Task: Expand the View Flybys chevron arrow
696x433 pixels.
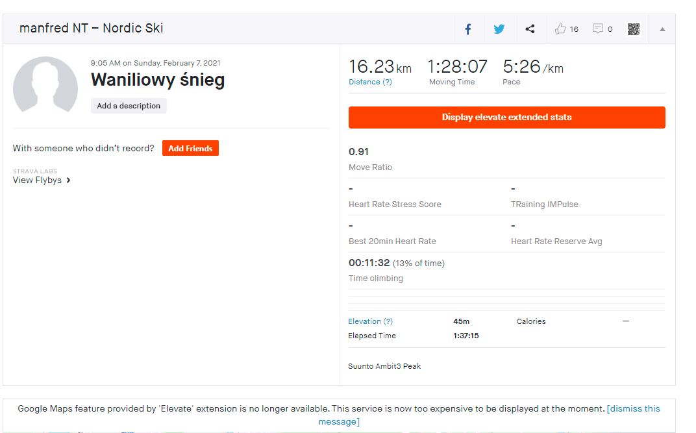Action: click(68, 180)
